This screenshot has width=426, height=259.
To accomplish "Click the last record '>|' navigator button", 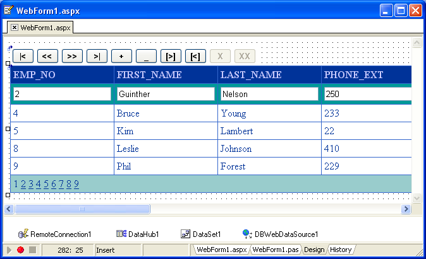I will tap(97, 56).
